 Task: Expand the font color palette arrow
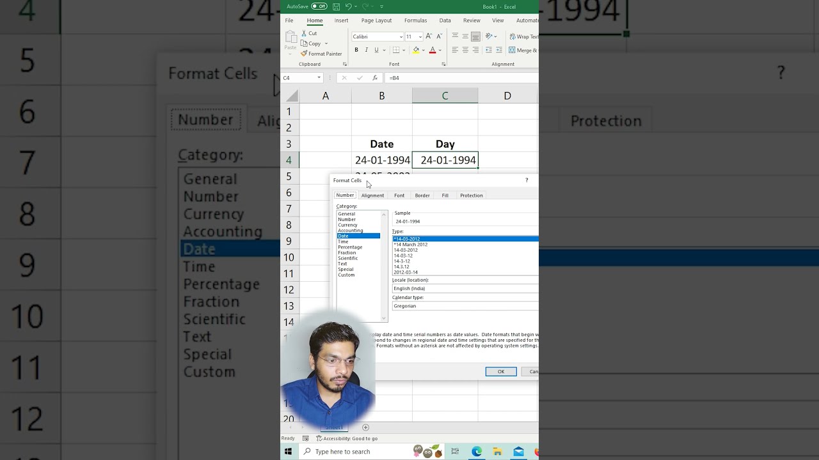point(440,50)
